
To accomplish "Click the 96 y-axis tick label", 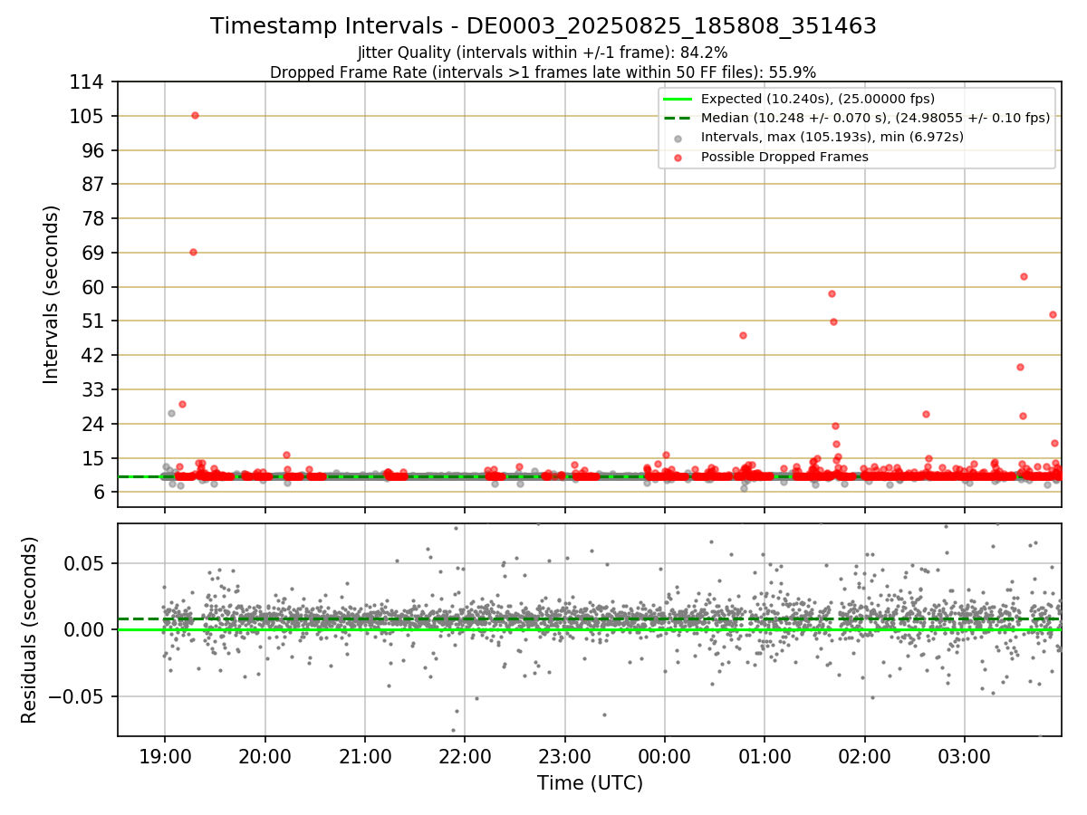I will click(x=95, y=150).
